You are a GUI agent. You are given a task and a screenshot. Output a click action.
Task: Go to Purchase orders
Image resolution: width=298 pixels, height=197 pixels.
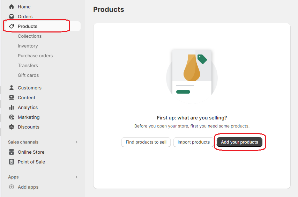(x=35, y=56)
